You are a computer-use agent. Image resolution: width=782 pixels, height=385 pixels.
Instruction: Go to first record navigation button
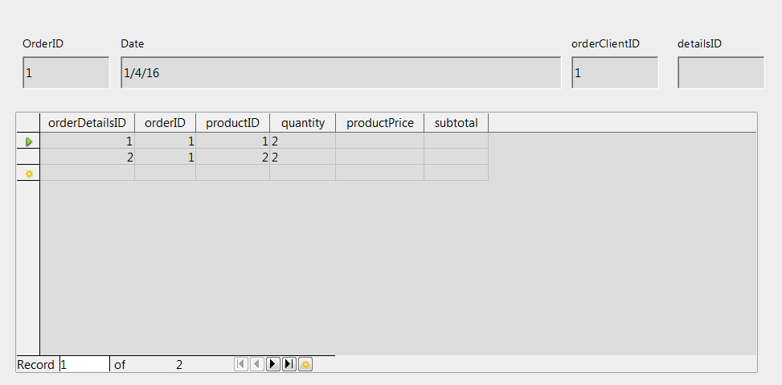tap(241, 364)
